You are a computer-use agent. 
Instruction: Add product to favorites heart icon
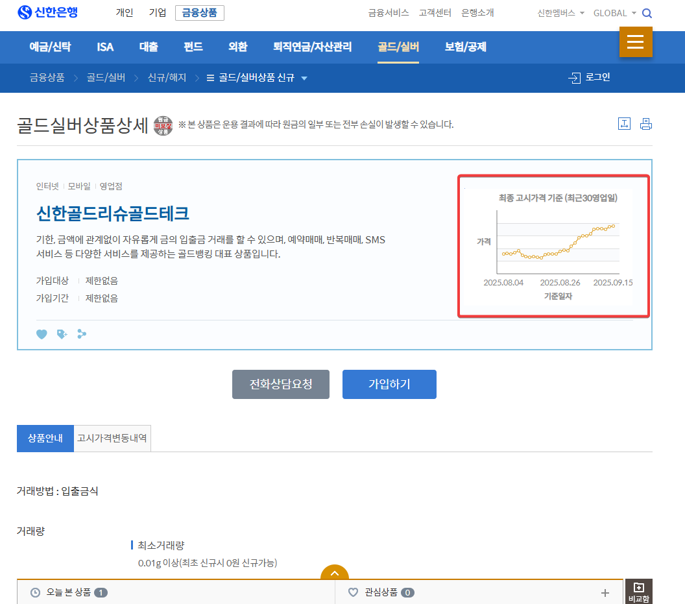[42, 334]
